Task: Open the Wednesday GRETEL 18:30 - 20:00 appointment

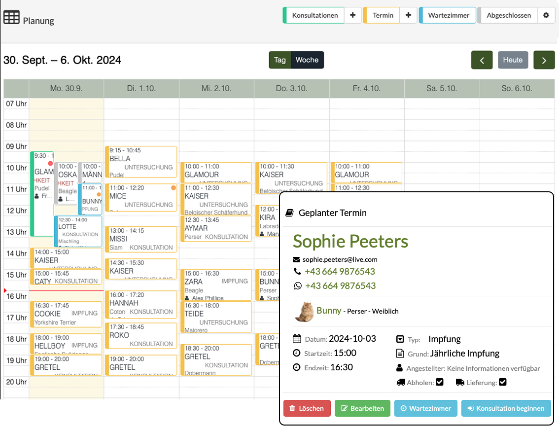Action: click(216, 360)
